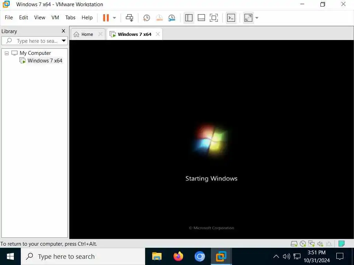Open the Edit menu

pos(24,18)
